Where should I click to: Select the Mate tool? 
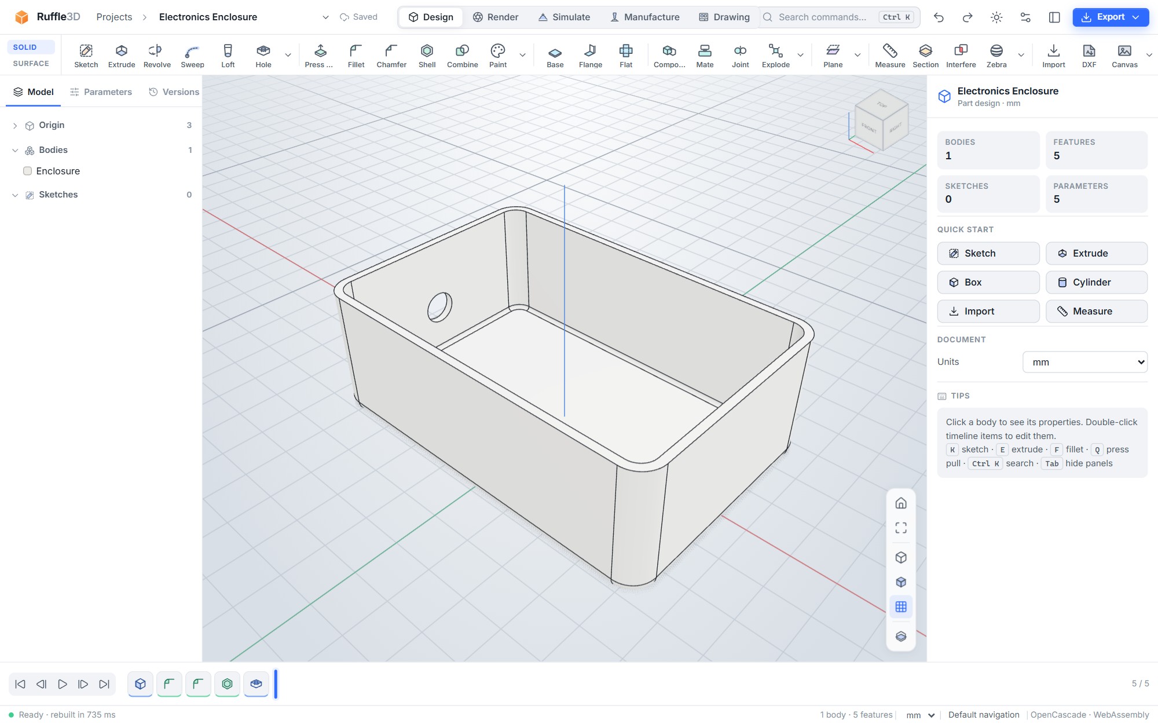point(705,56)
